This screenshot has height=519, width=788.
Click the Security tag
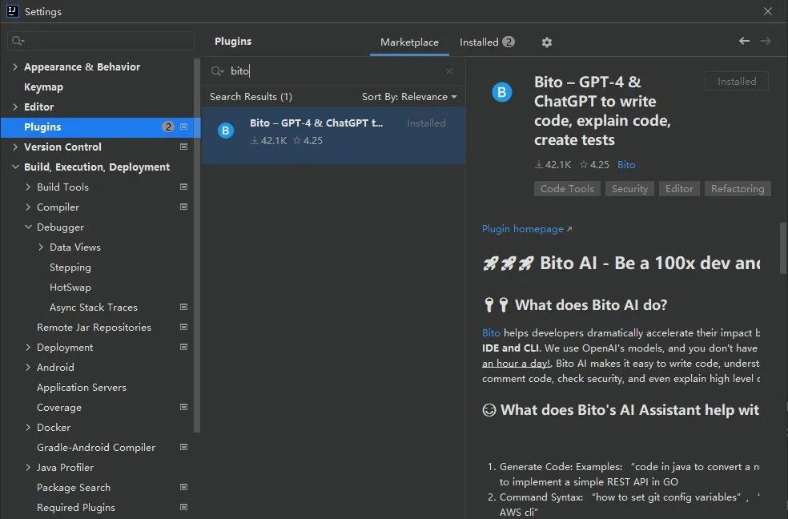coord(629,189)
